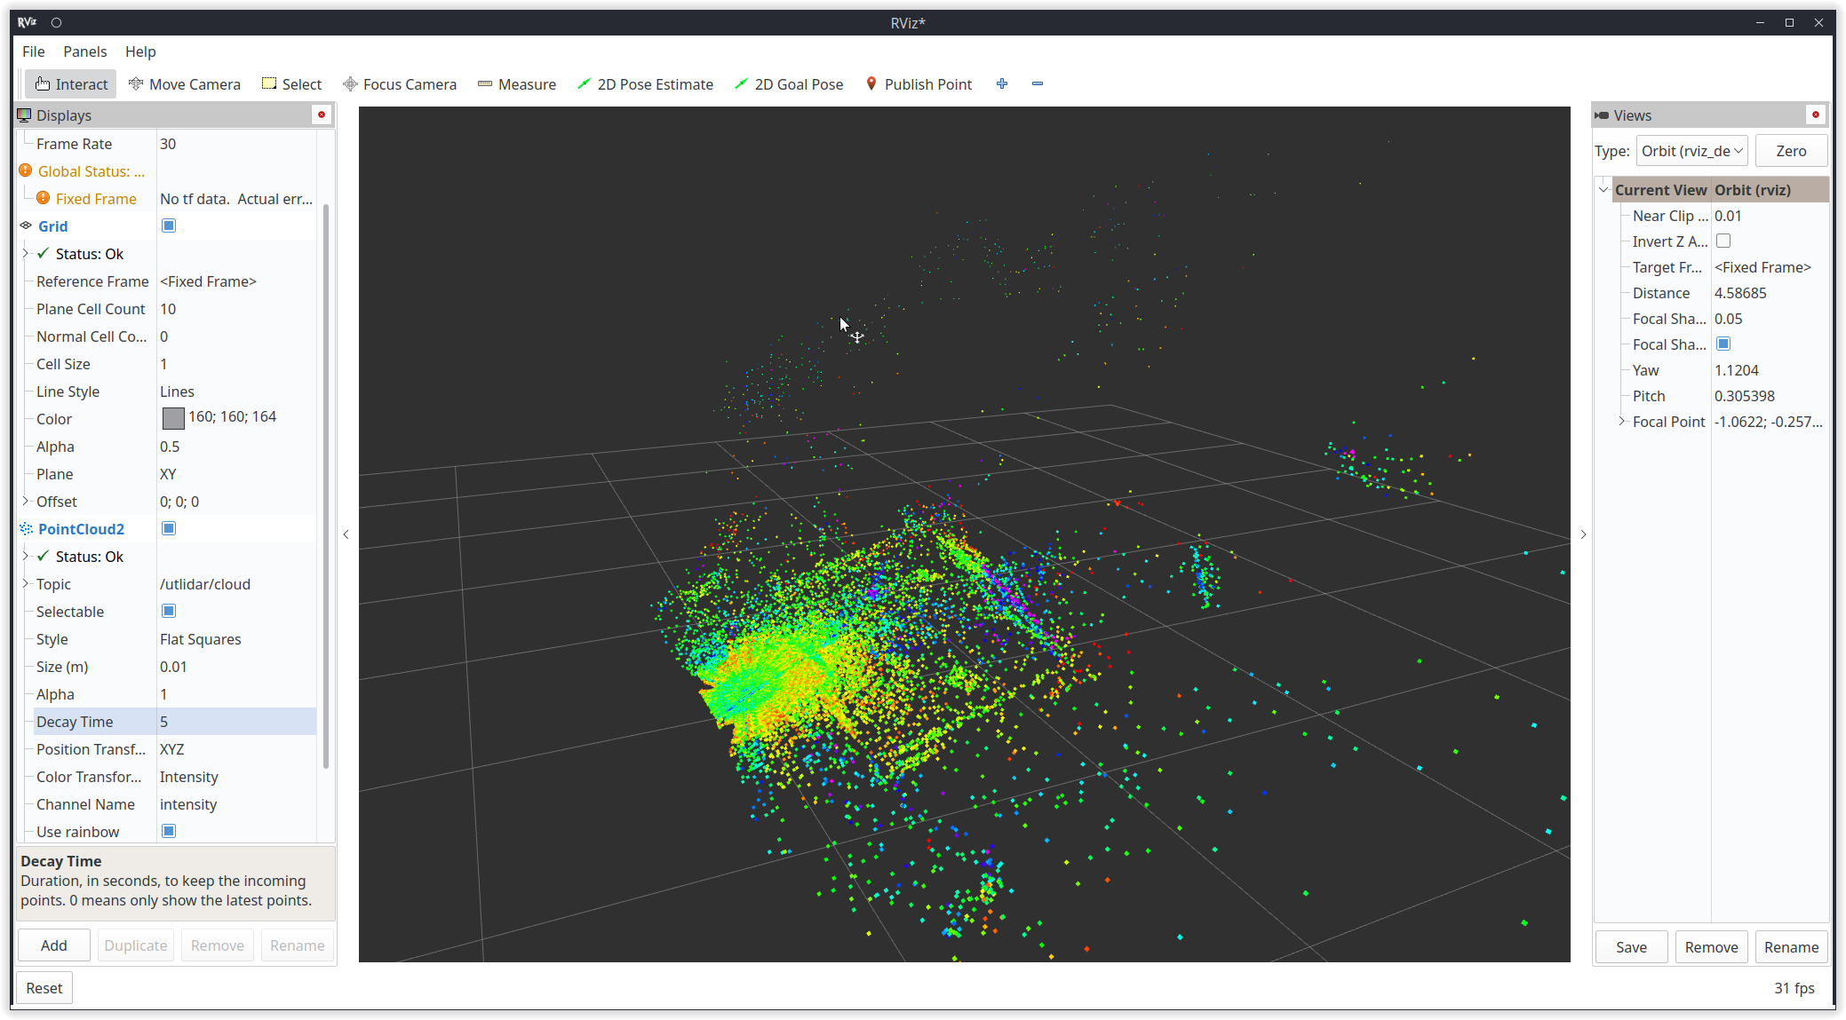Select the 2D Goal Pose tool
1846x1020 pixels.
(789, 84)
